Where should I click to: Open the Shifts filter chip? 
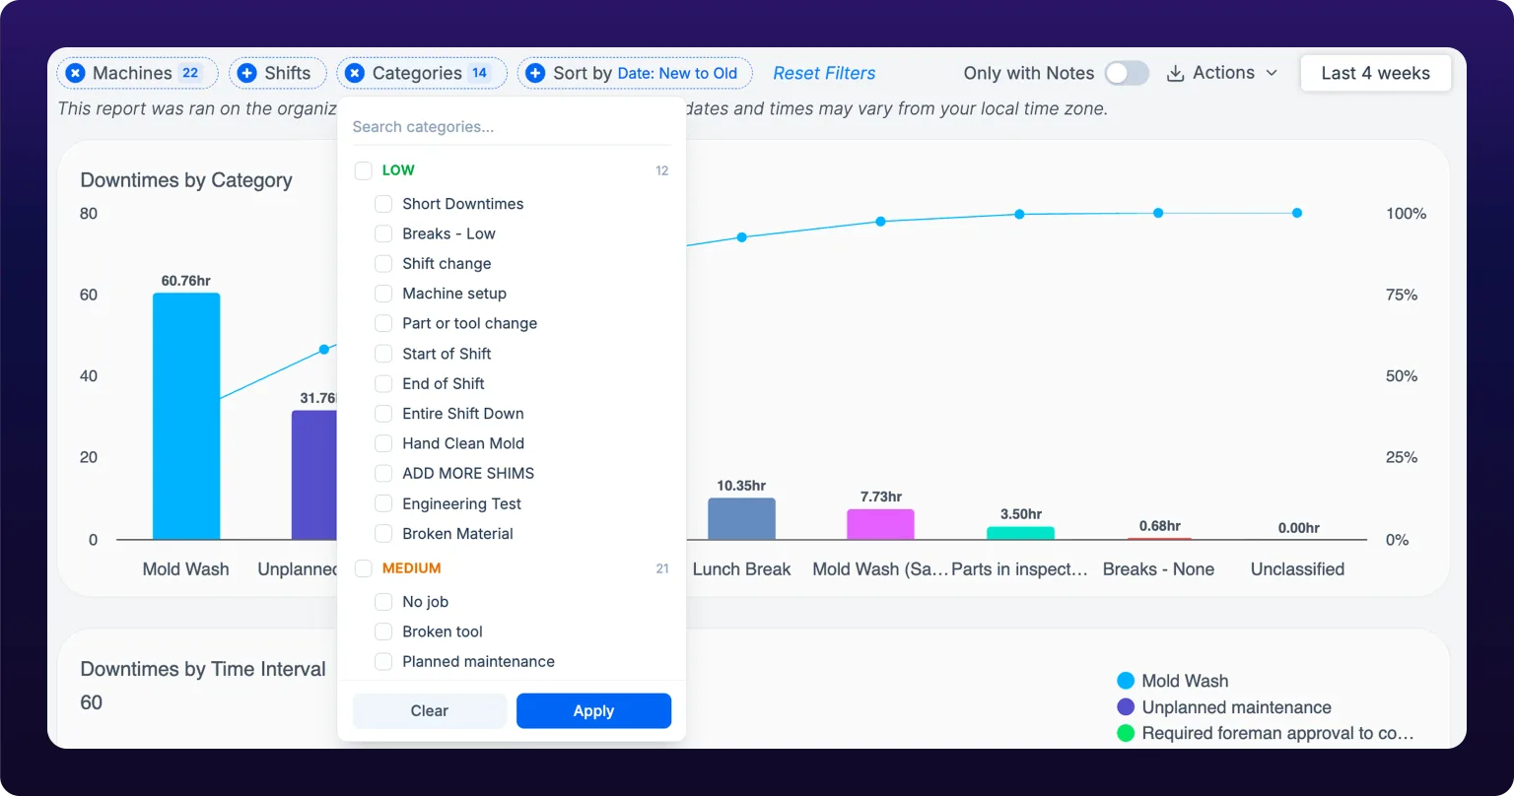point(277,73)
